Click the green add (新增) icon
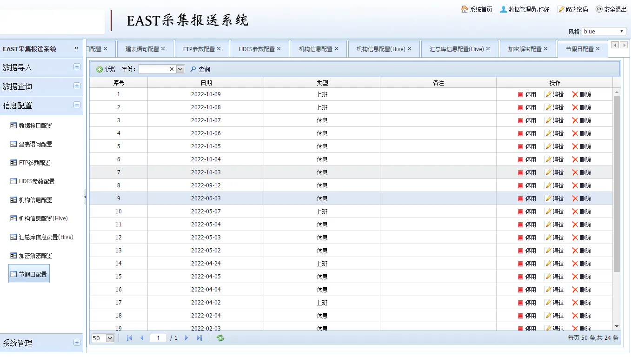The image size is (631, 357). click(100, 69)
